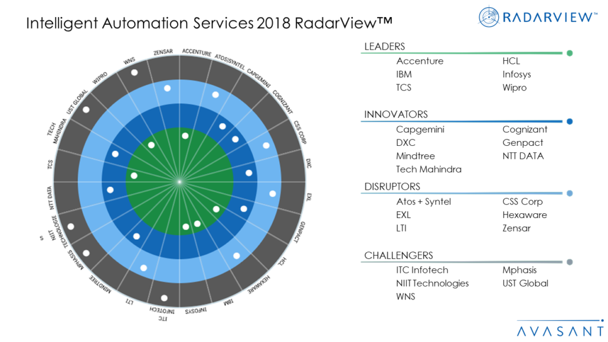The height and width of the screenshot is (342, 608).
Task: Click the Capgemini entry under Innovators
Action: [421, 129]
